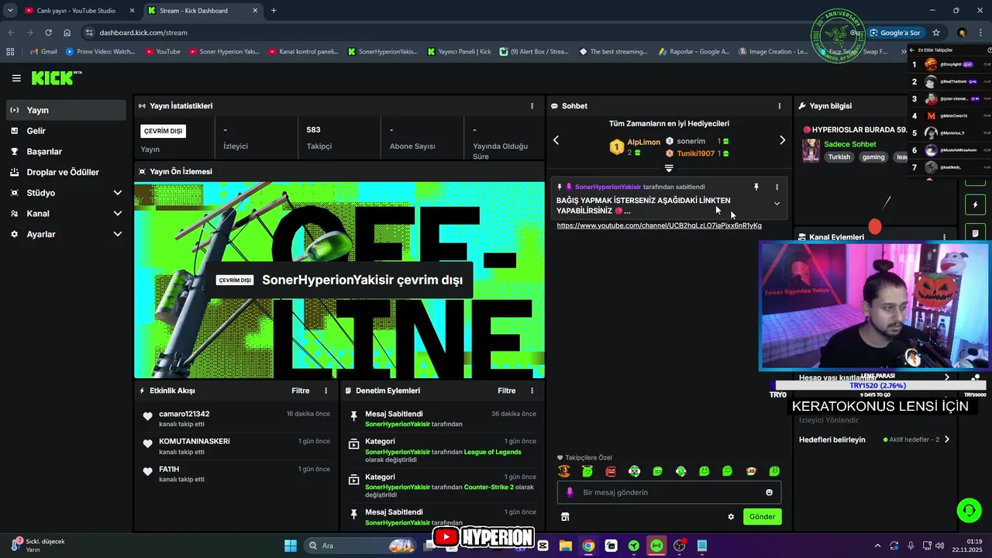Open pinned message three-dot options

777,187
